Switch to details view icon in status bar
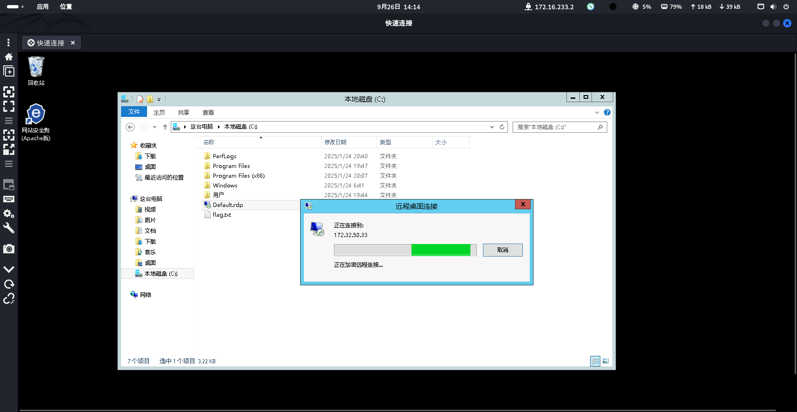The height and width of the screenshot is (412, 797). [x=595, y=361]
